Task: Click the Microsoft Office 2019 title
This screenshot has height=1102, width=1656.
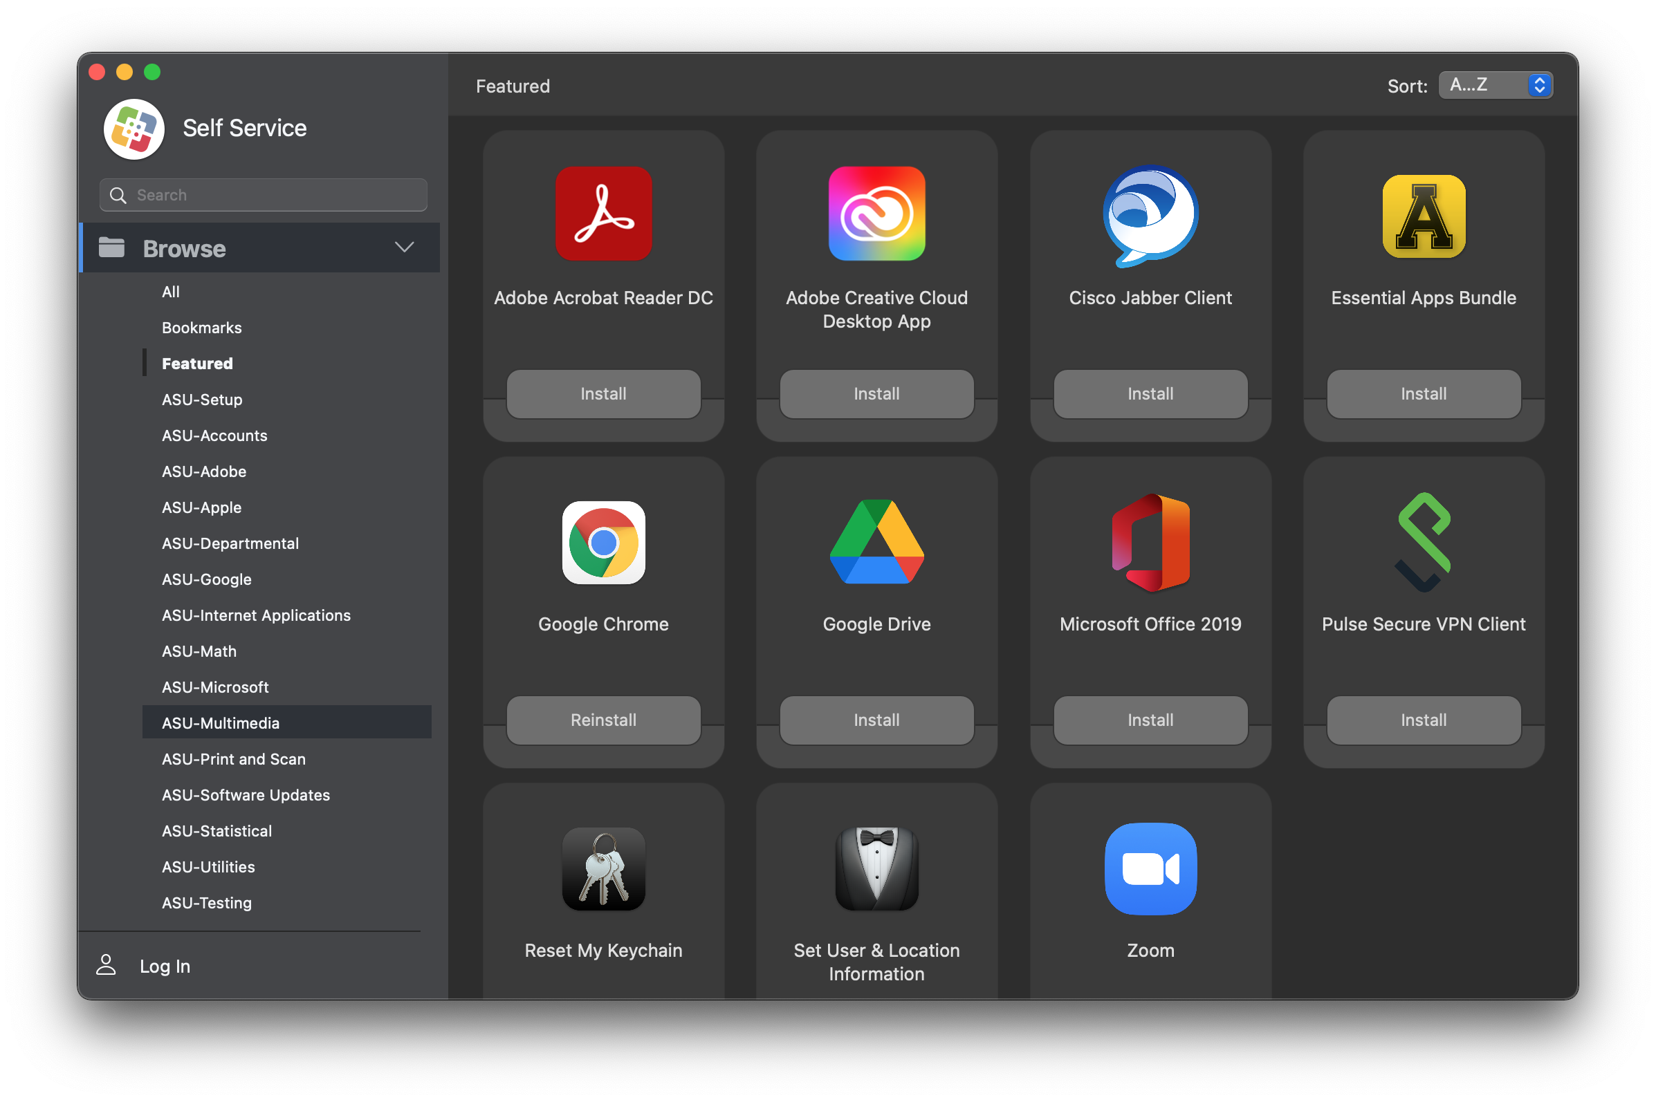Action: click(1150, 624)
